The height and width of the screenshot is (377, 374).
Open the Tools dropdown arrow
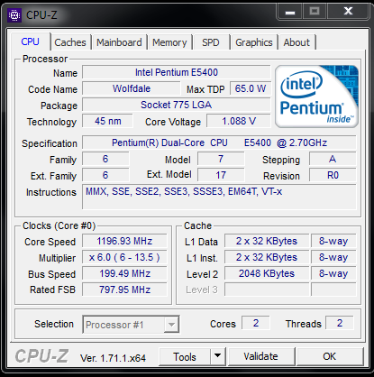point(217,356)
